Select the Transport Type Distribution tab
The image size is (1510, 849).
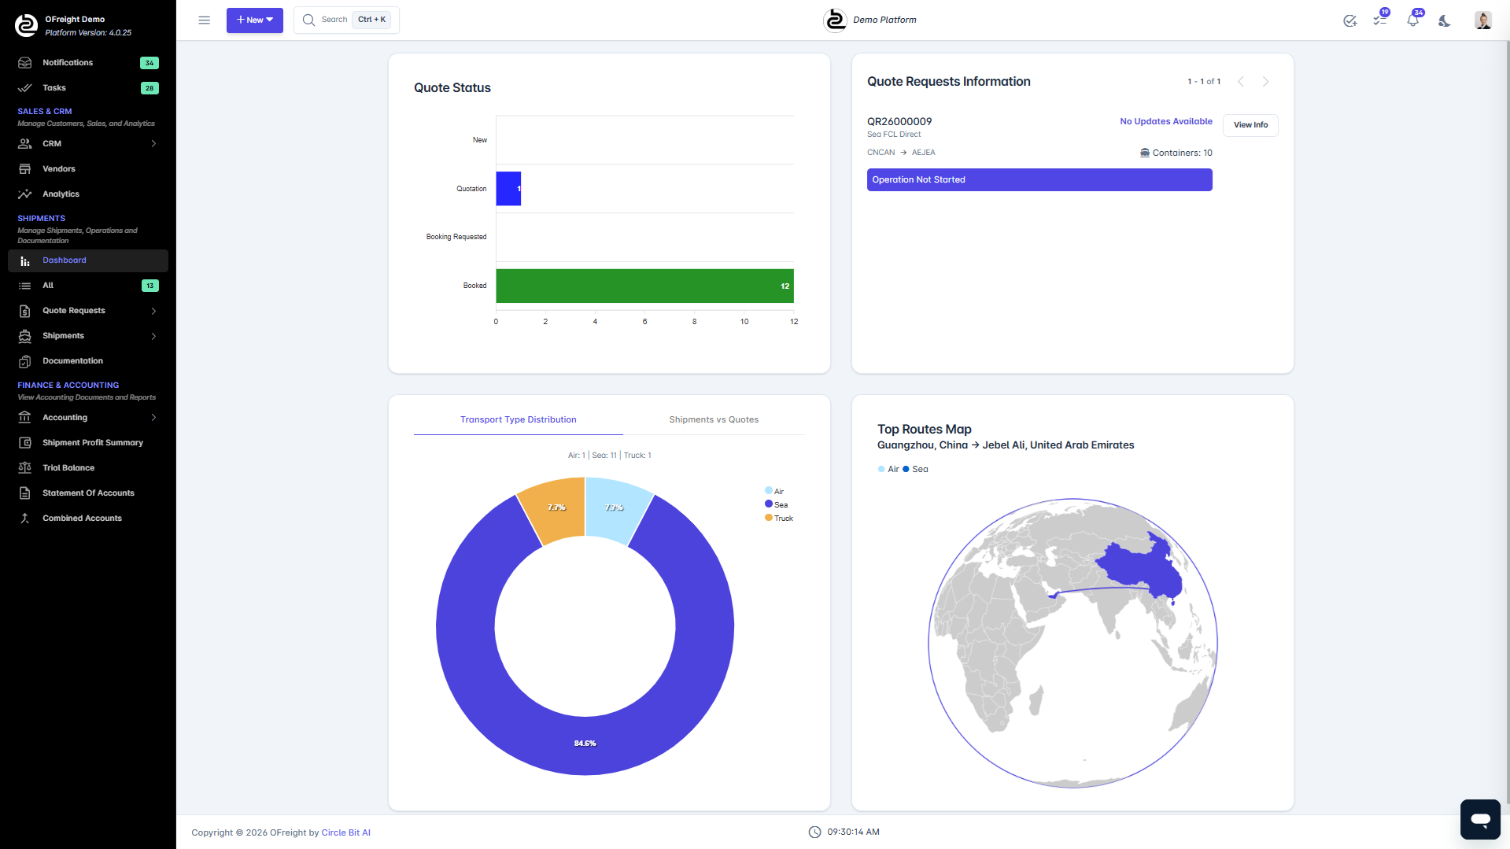tap(518, 419)
